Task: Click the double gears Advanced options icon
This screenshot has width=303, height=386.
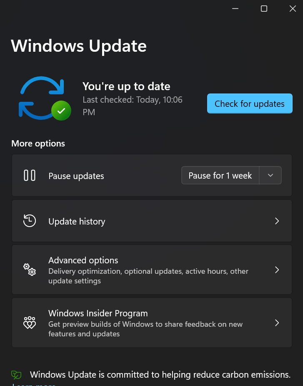Action: pyautogui.click(x=30, y=270)
